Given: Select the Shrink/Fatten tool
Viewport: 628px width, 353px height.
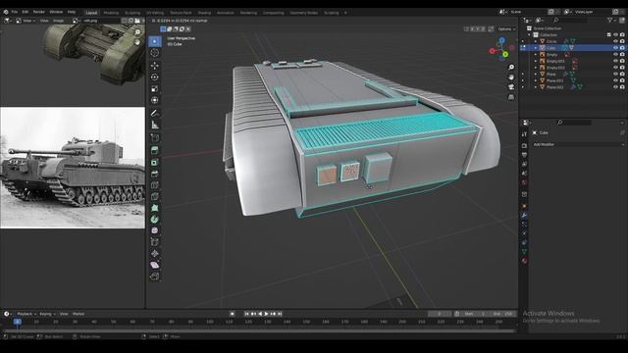Looking at the screenshot, I should [155, 253].
